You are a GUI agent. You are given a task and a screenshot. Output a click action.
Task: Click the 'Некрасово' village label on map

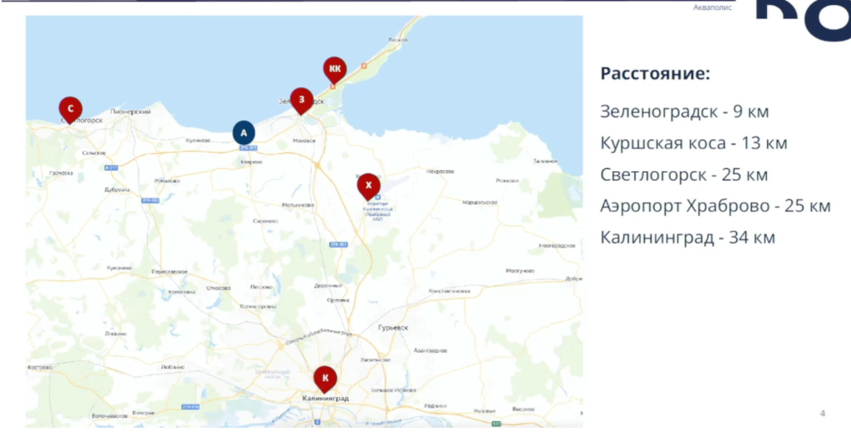coord(439,171)
